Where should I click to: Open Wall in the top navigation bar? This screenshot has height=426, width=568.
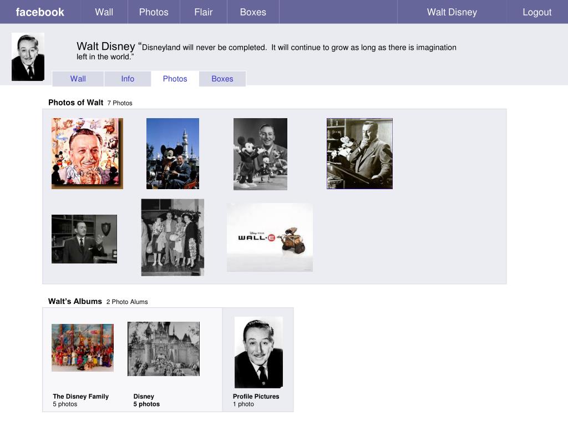point(104,12)
